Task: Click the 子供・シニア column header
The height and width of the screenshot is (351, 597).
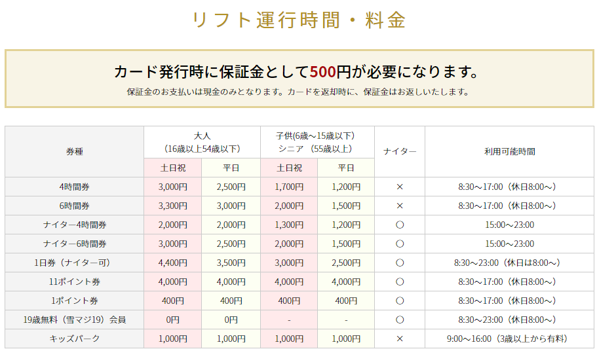Action: (318, 143)
